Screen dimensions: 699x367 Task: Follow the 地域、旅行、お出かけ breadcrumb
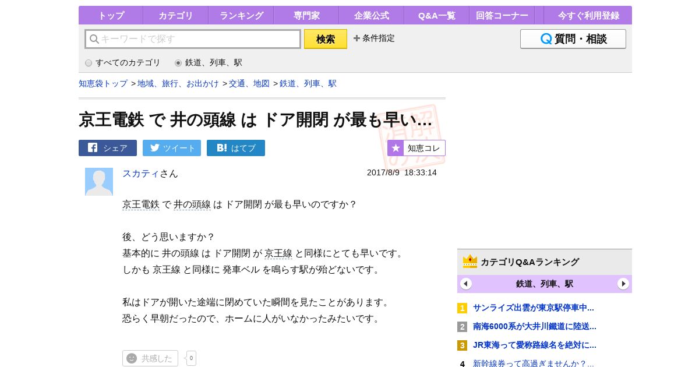[x=178, y=83]
